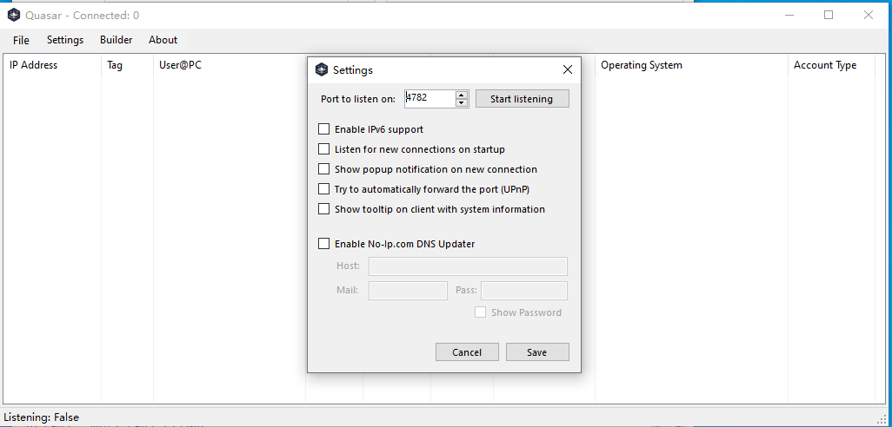This screenshot has height=427, width=892.
Task: Click Save in the Settings dialog
Action: [536, 351]
